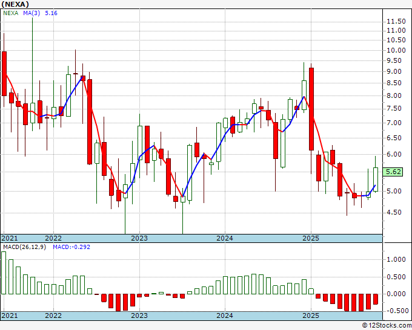Click 2022 on the price chart timeline
The height and width of the screenshot is (330, 412).
[53, 238]
